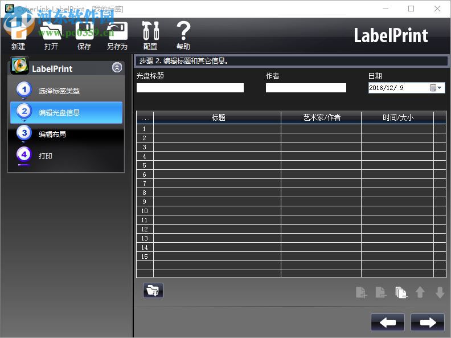Click the 光盘标题 input field

pyautogui.click(x=190, y=88)
